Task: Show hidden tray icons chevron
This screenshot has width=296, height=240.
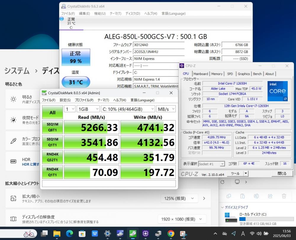Action: point(215,233)
